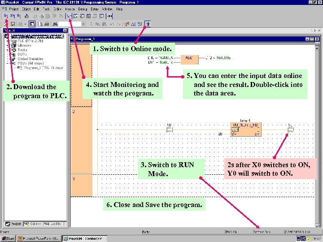Open Print Preview from the toolbar
The height and width of the screenshot is (242, 323).
tap(40, 24)
